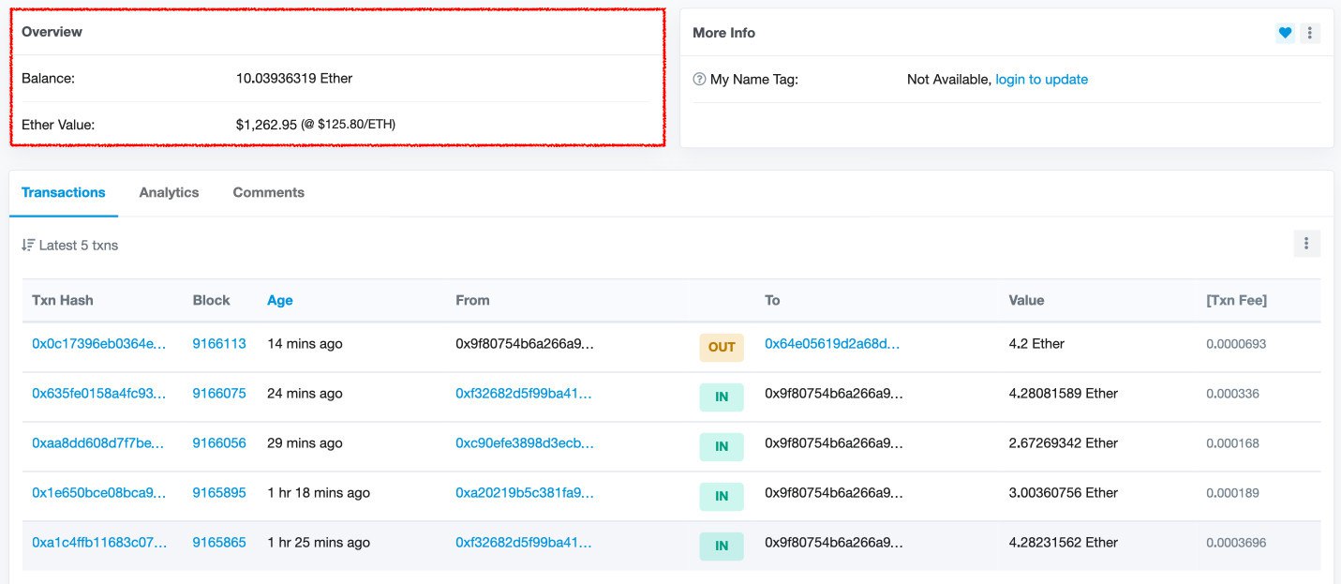
Task: Click the value 3.00360756 Ether
Action: (x=1064, y=493)
